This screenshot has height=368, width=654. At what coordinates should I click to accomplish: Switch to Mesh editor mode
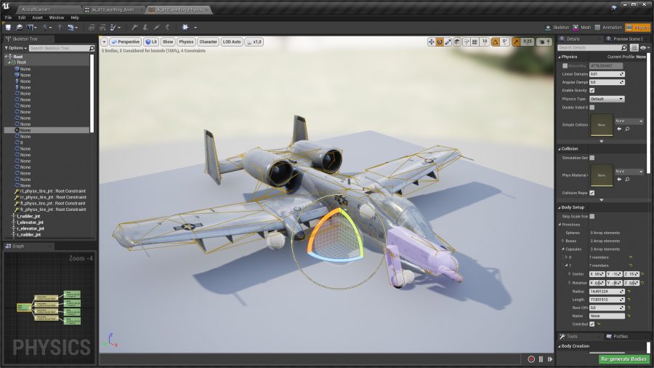[581, 28]
